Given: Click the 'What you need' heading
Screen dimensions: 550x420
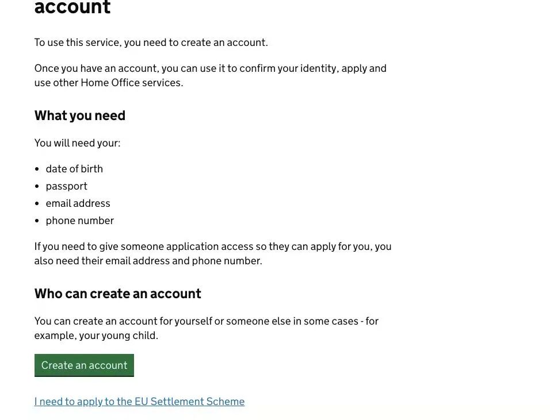Looking at the screenshot, I should 79,115.
